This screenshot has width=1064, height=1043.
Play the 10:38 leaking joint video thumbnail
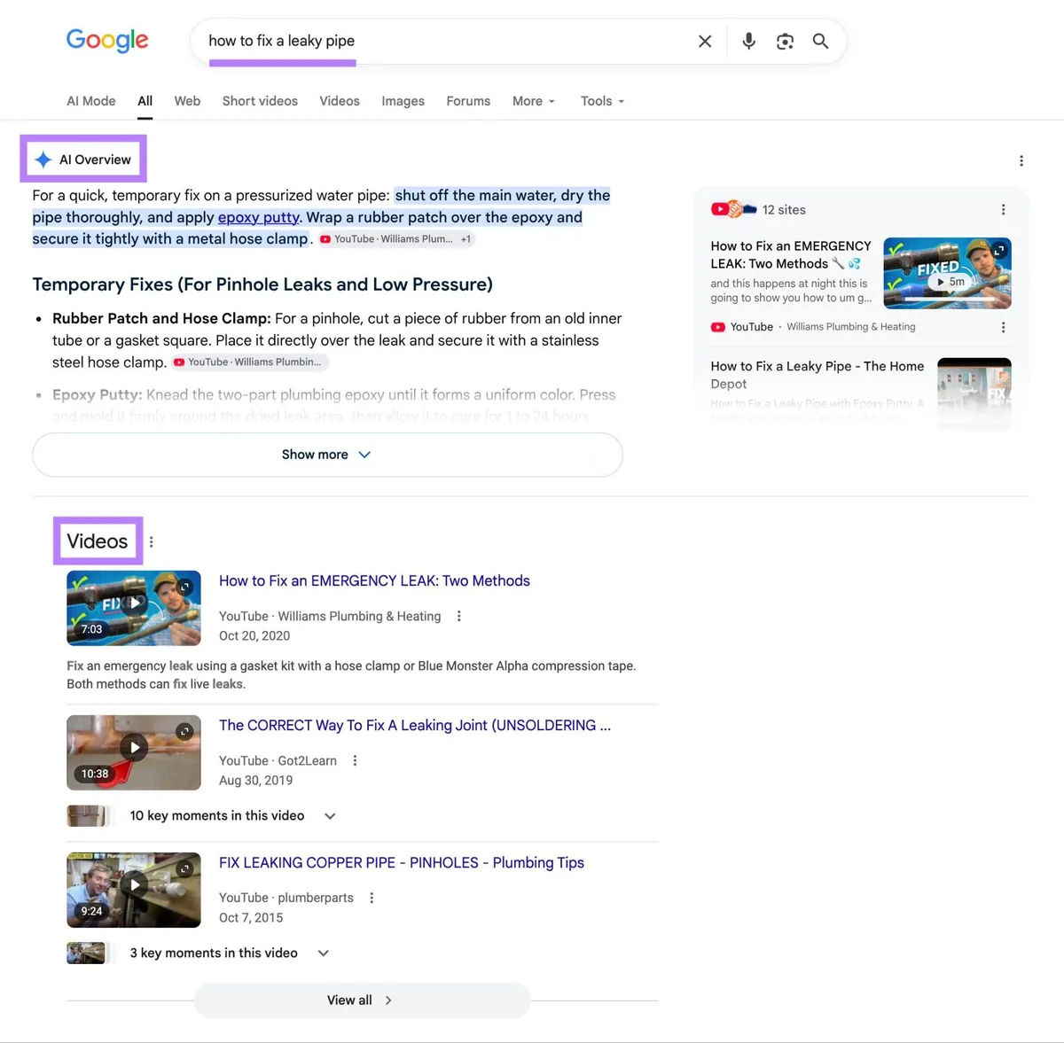134,752
